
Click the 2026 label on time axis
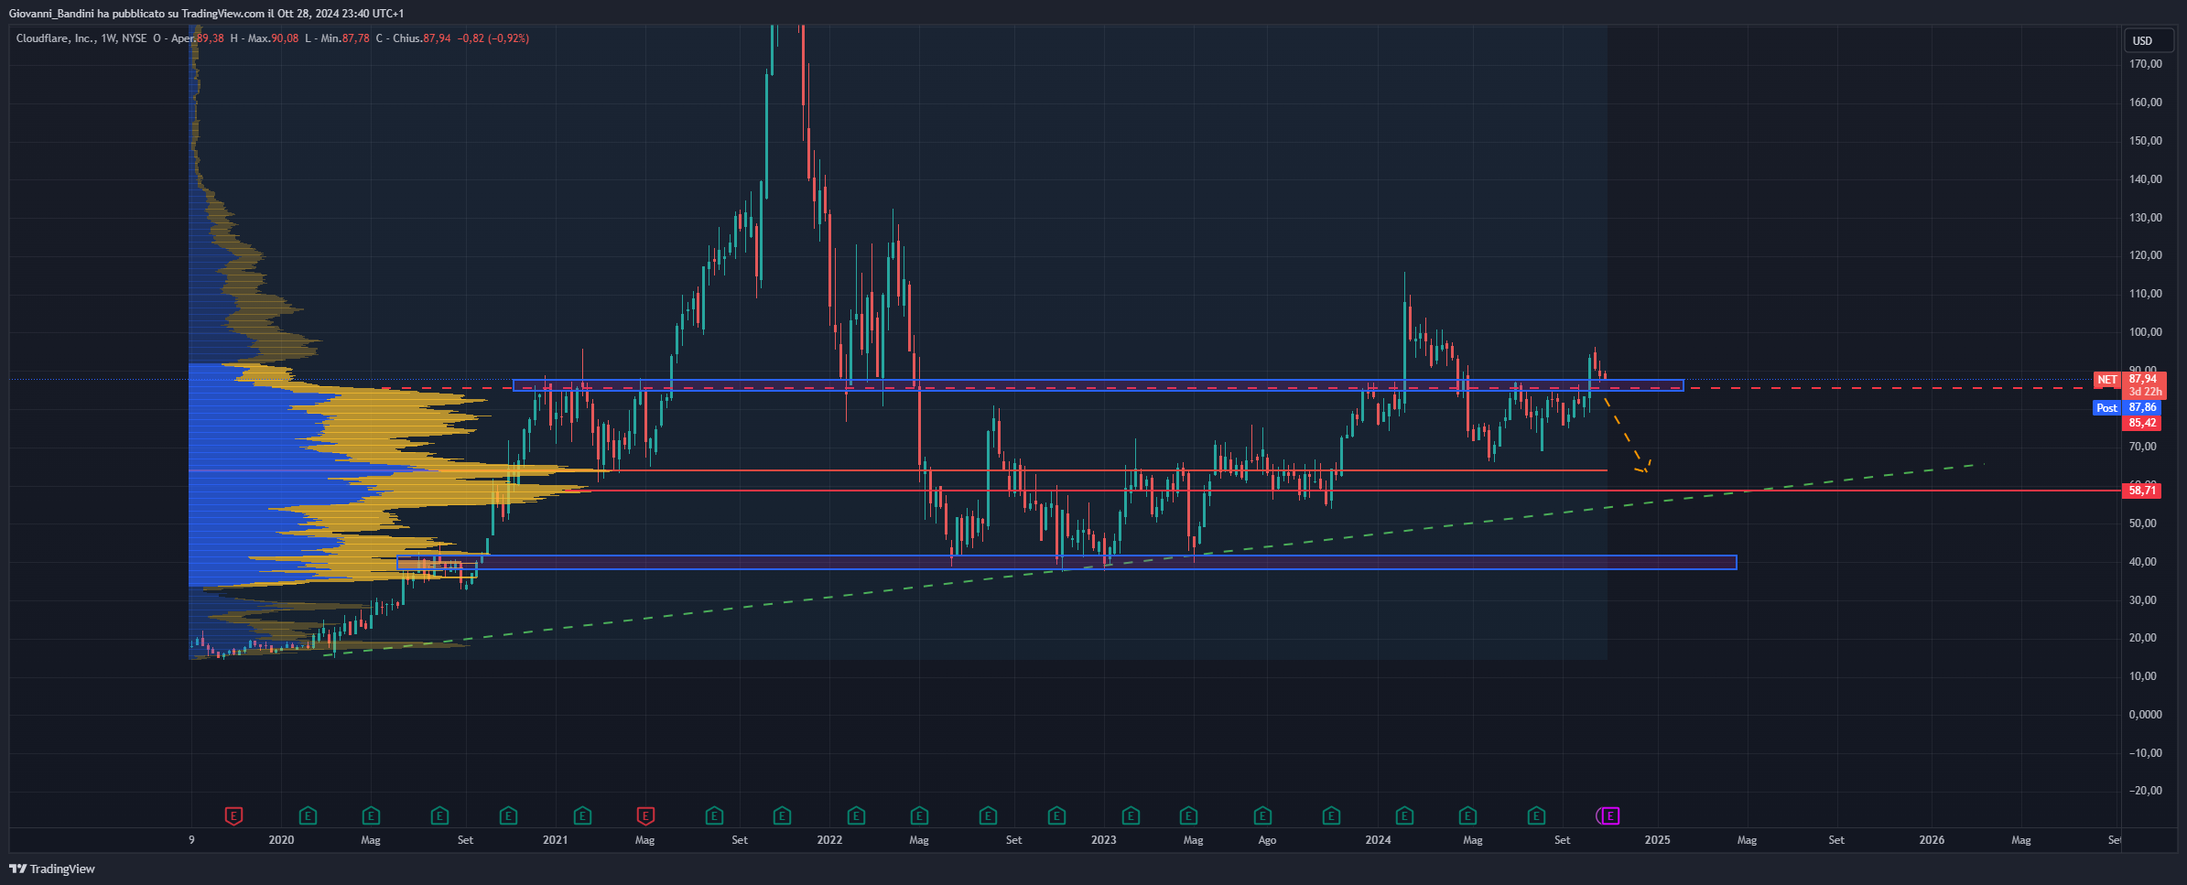pyautogui.click(x=1932, y=840)
